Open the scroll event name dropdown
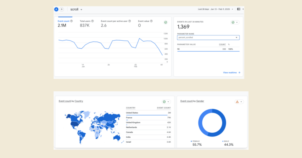 [76, 9]
